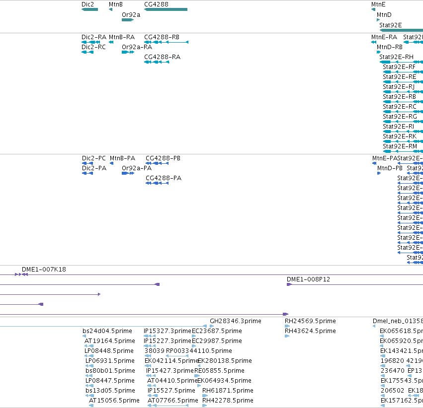Select the MtnE-RA transcript label

pos(384,37)
